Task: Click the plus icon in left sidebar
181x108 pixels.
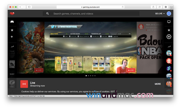Action: click(x=12, y=37)
